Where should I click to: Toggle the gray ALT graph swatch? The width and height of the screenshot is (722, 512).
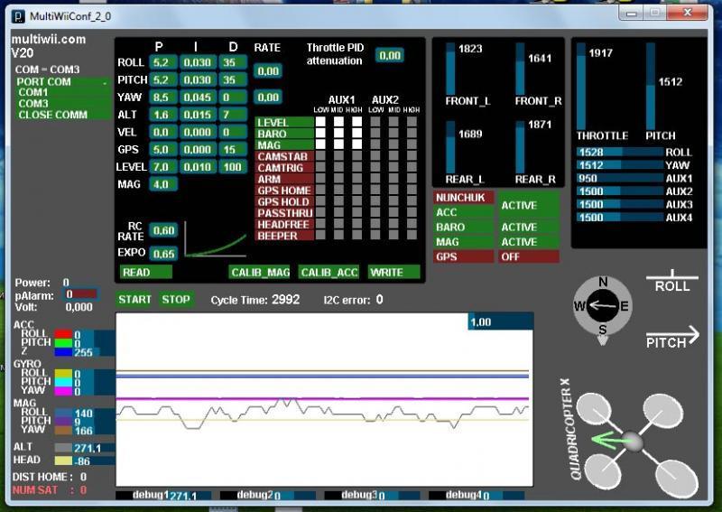click(63, 447)
